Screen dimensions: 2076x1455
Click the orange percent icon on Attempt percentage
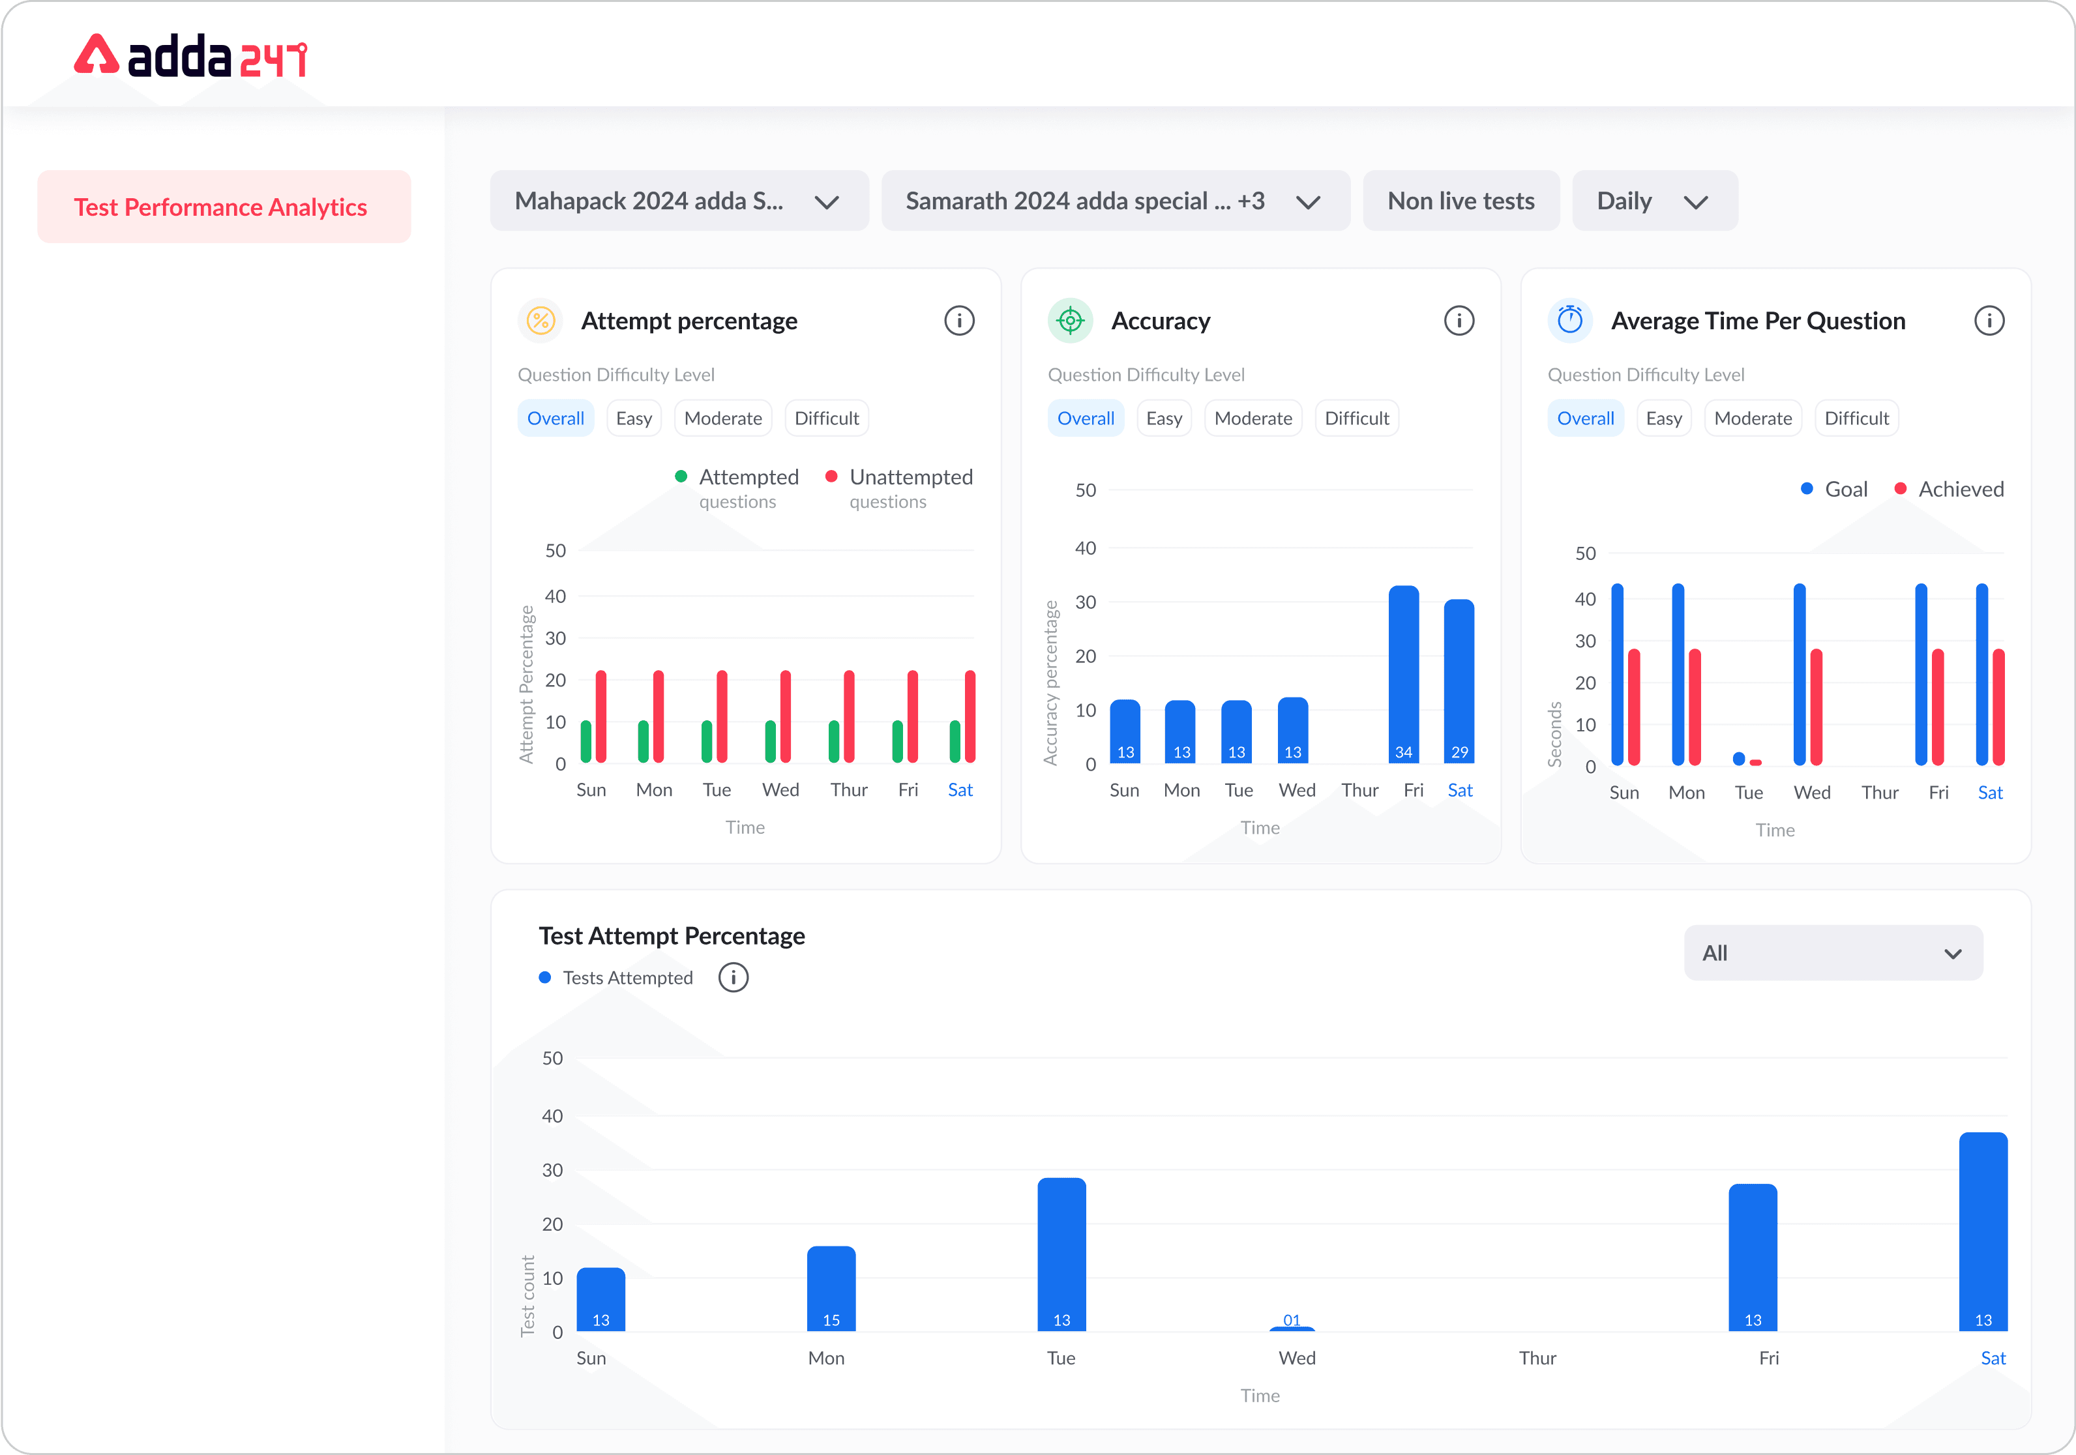pos(541,321)
